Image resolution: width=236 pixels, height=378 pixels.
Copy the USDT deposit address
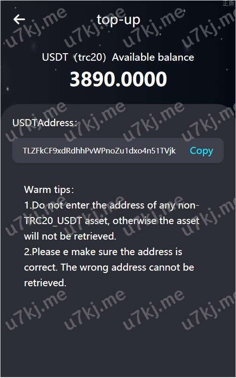click(201, 151)
